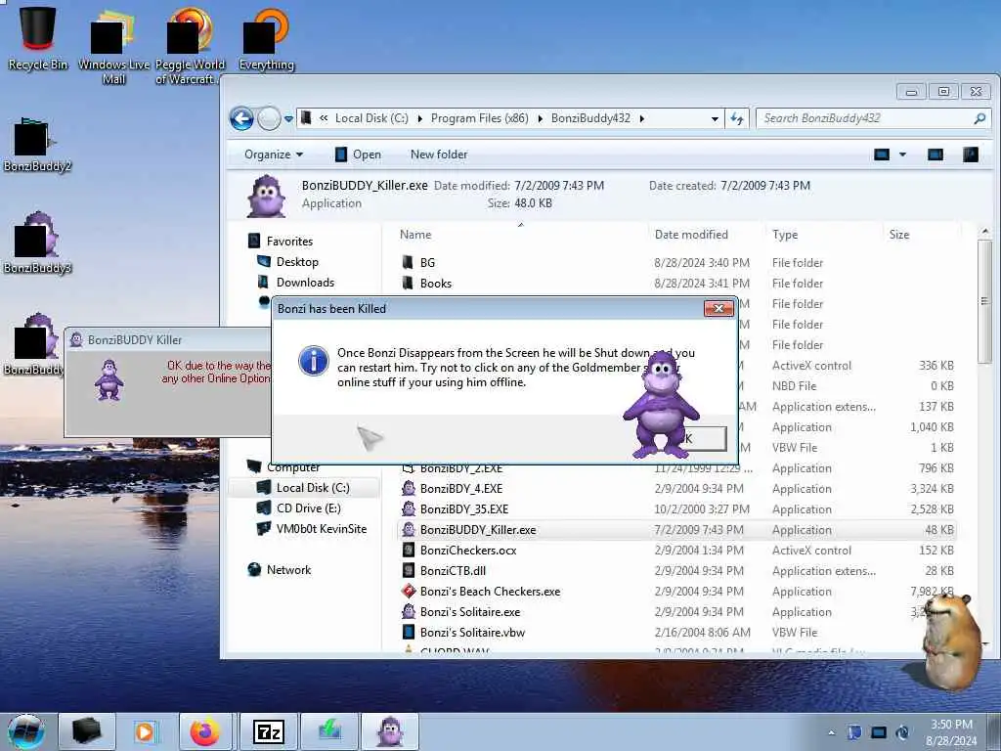This screenshot has width=1001, height=751.
Task: Select the BonziBUDDY_Killer.exe file row
Action: pos(676,529)
